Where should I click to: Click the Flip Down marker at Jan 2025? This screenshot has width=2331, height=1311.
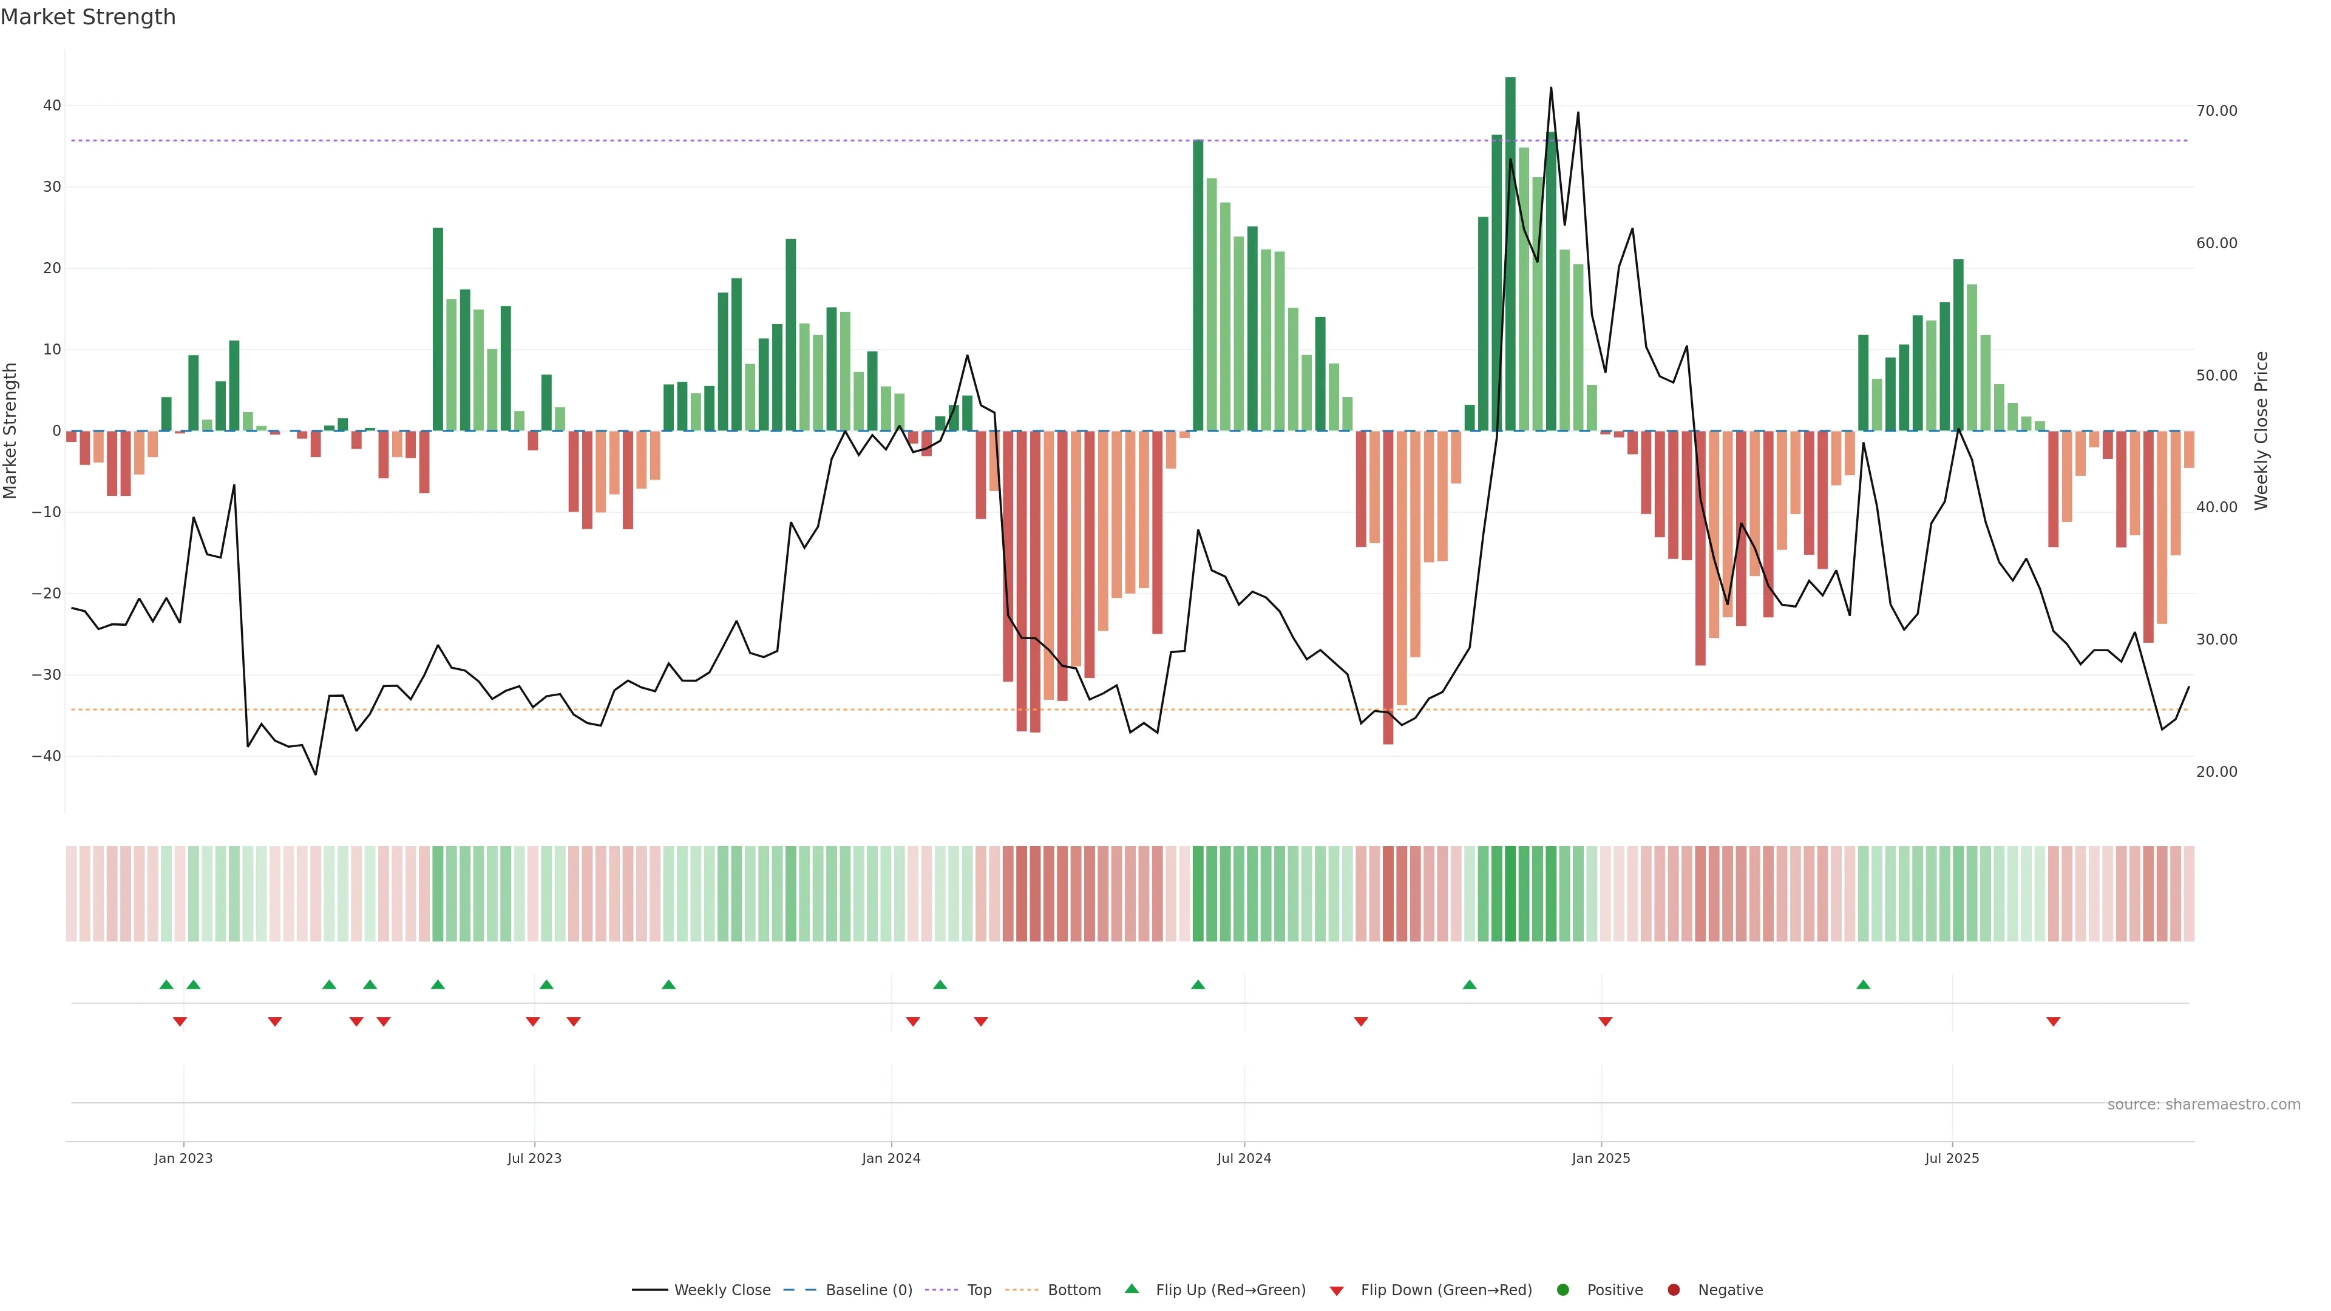pos(1605,1021)
